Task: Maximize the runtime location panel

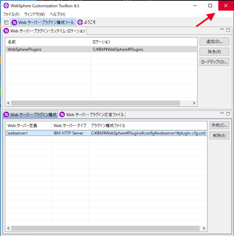Action: coord(228,30)
